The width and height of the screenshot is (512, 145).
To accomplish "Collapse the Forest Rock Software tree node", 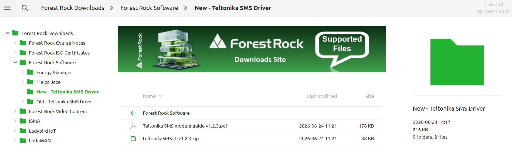I will (x=15, y=62).
